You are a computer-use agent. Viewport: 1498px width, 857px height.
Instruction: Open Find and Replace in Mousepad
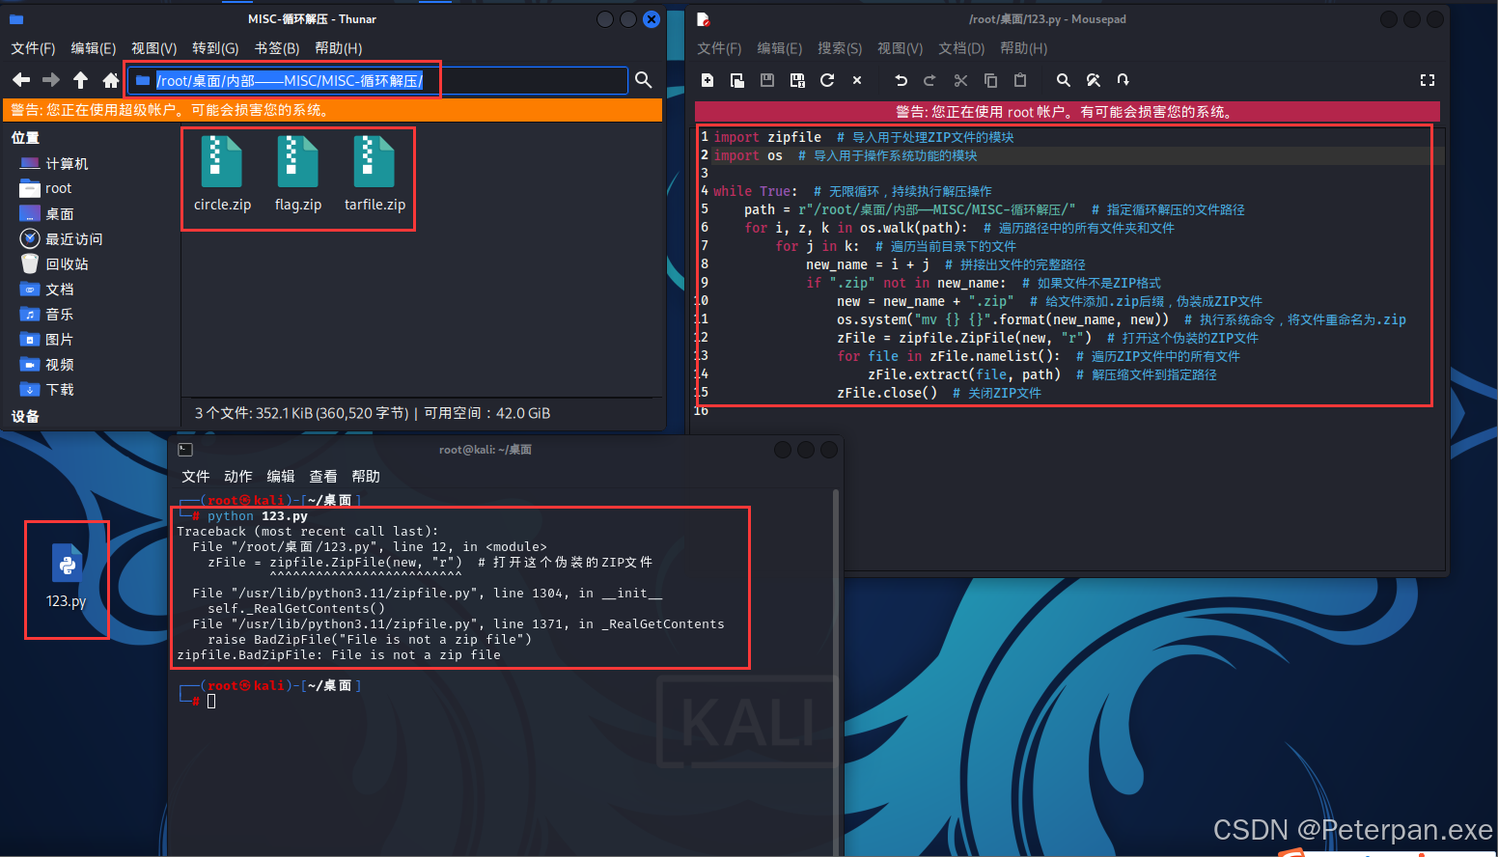pos(1093,80)
